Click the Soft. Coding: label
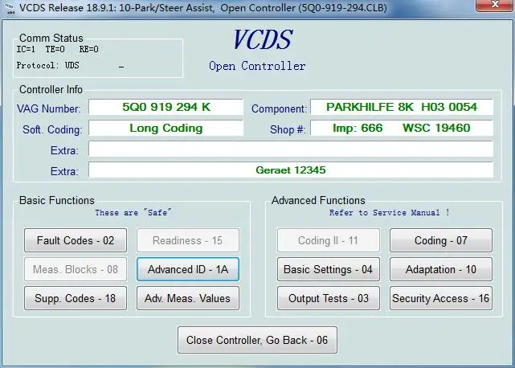The image size is (515, 368). coord(52,130)
